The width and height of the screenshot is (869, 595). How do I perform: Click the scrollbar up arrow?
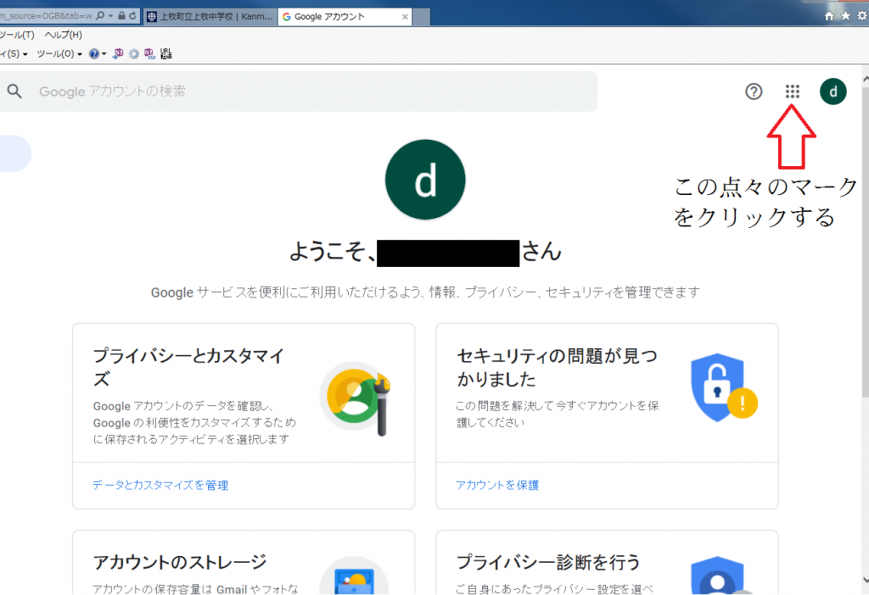point(865,79)
